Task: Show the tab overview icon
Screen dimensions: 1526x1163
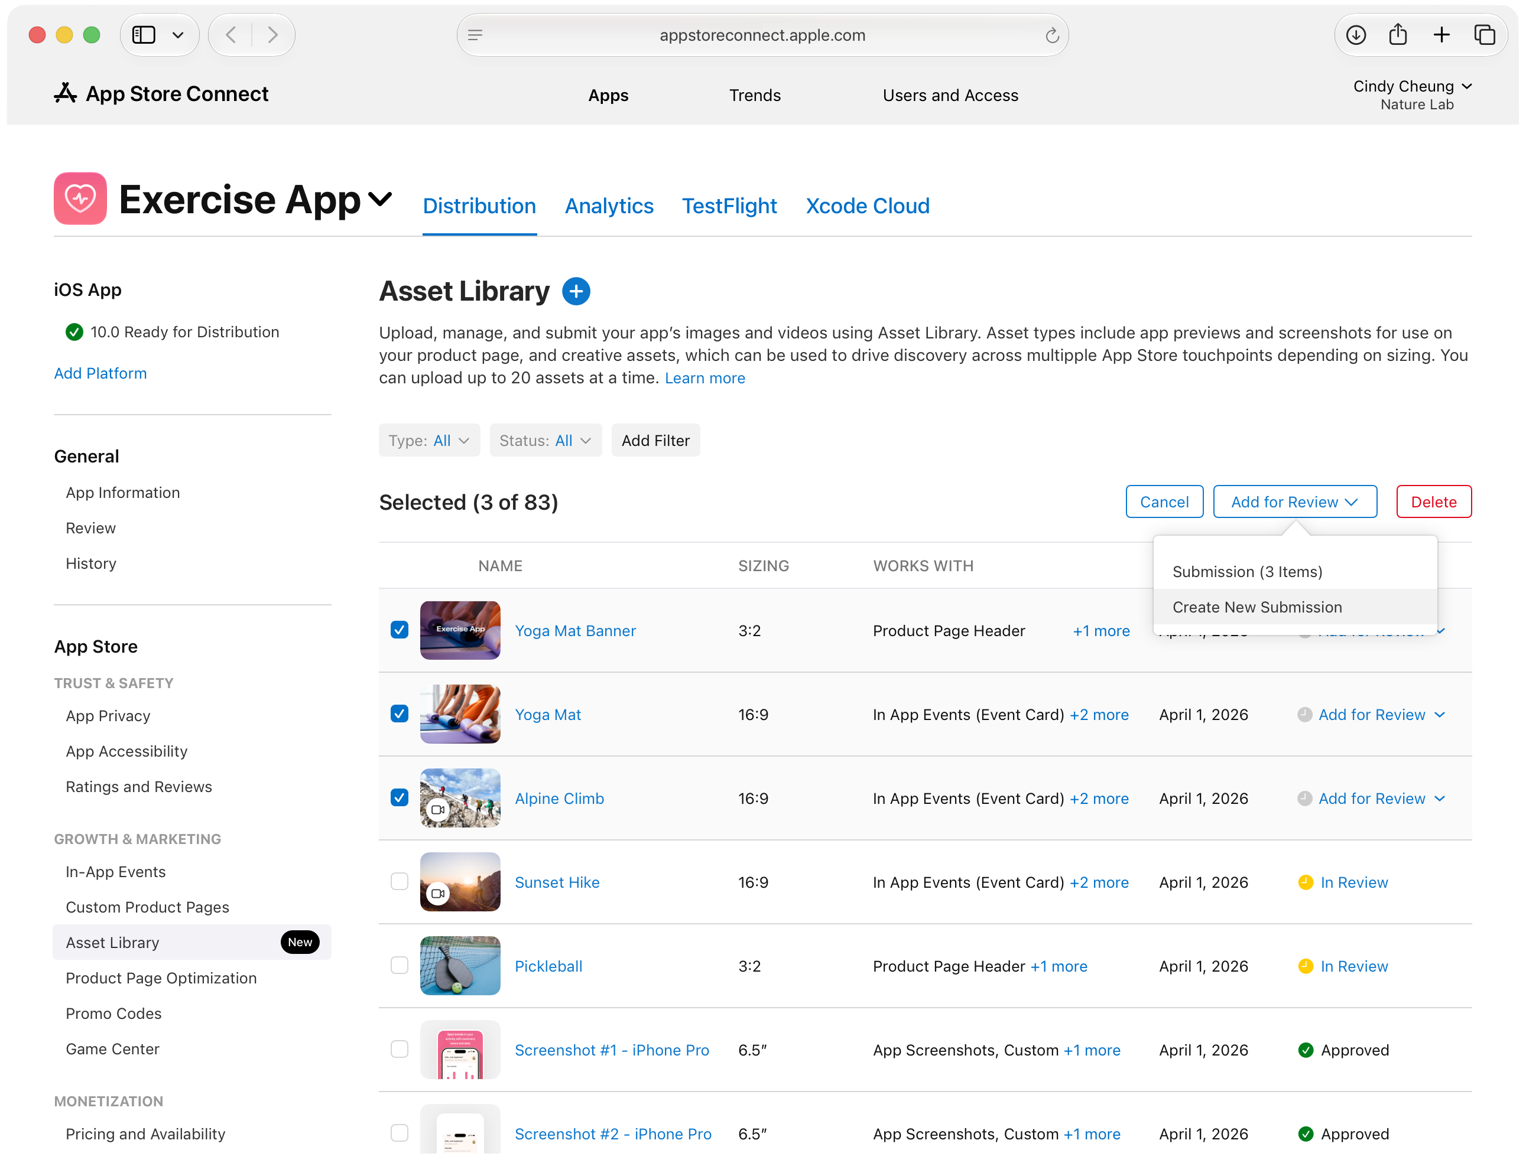Action: [x=1484, y=35]
